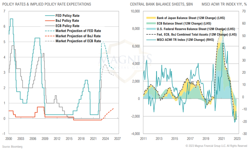Click the FED Policy Rate legend line
Screen dimensions: 249x149
(x=49, y=16)
